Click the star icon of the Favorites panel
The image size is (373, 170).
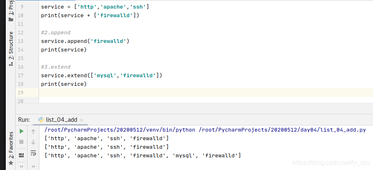(x=11, y=163)
